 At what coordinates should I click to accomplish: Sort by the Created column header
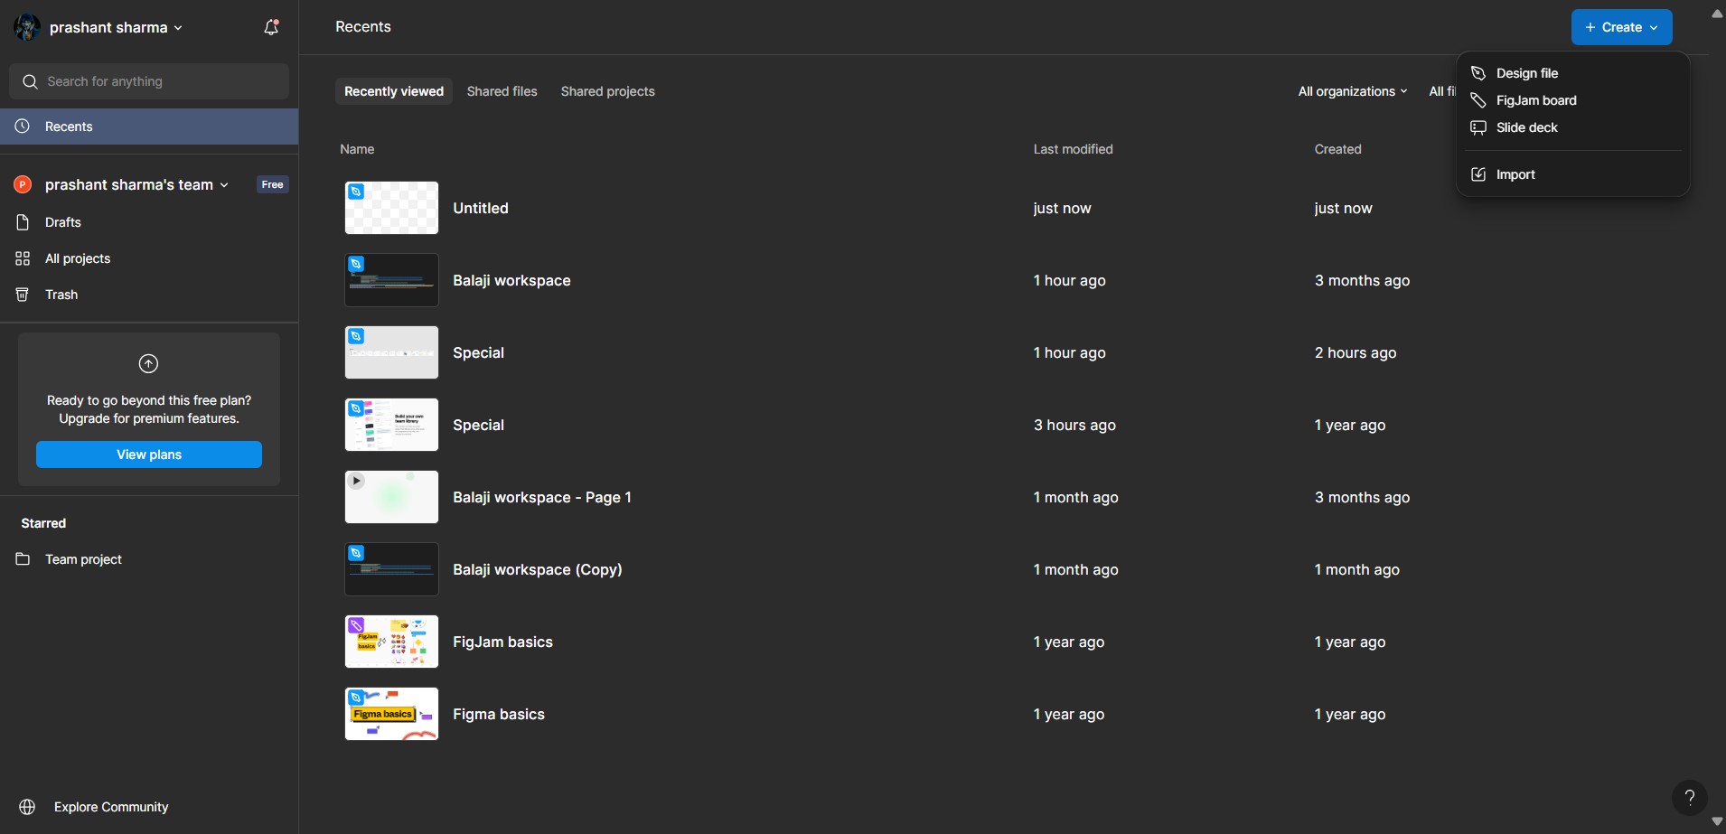1337,149
